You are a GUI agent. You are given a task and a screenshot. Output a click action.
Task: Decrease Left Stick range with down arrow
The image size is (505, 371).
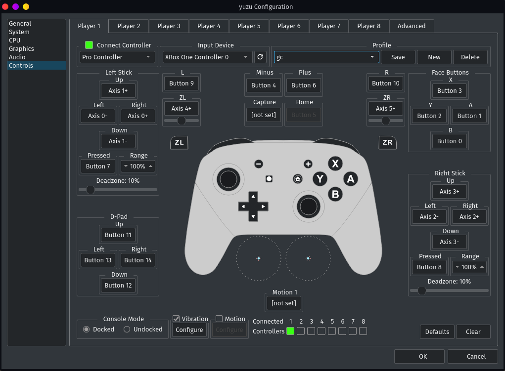(x=126, y=166)
